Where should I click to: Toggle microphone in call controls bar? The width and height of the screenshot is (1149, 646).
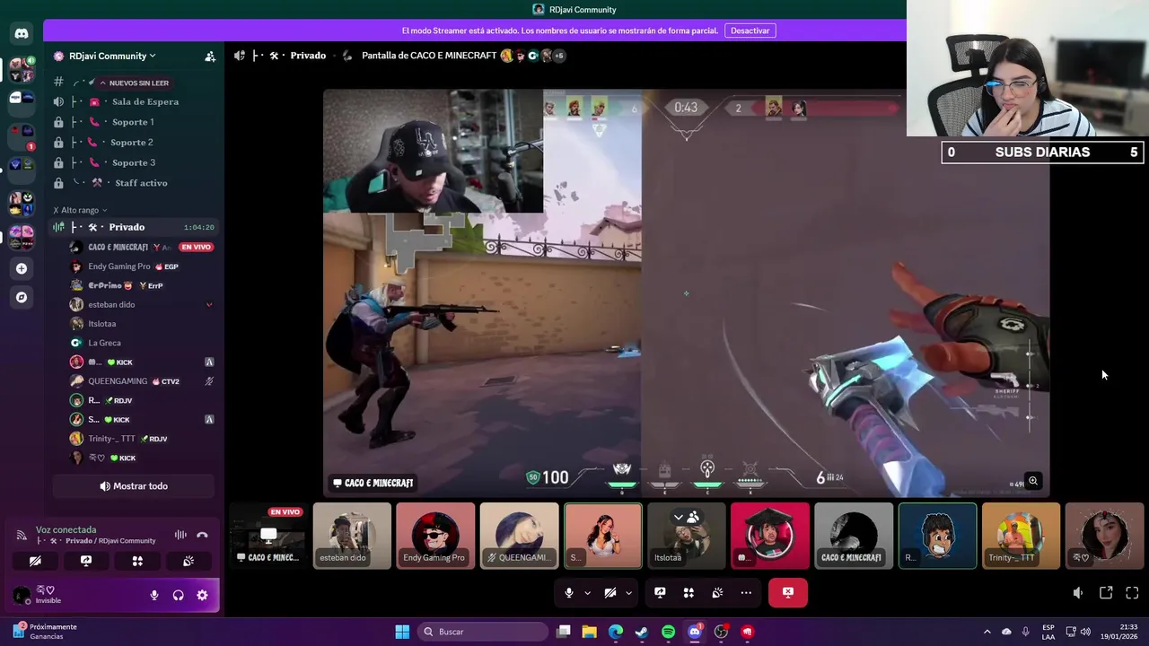click(x=568, y=593)
